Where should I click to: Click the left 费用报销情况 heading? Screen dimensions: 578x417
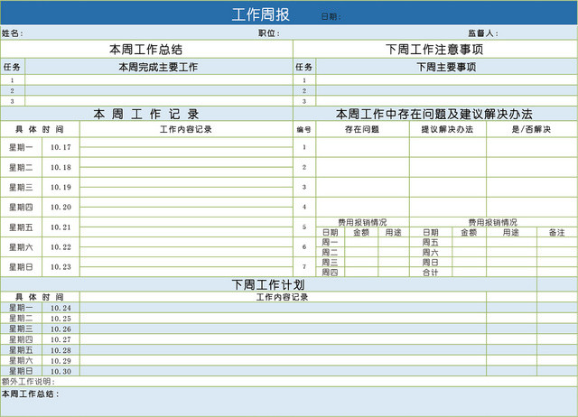tap(362, 222)
